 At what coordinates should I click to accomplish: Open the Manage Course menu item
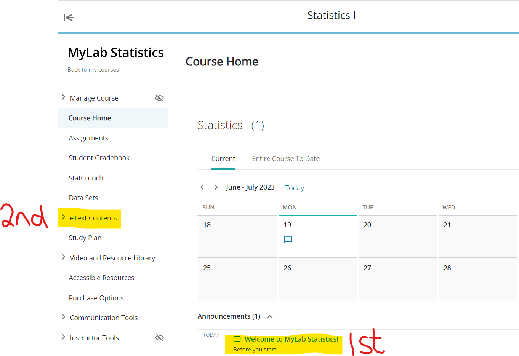tap(94, 98)
